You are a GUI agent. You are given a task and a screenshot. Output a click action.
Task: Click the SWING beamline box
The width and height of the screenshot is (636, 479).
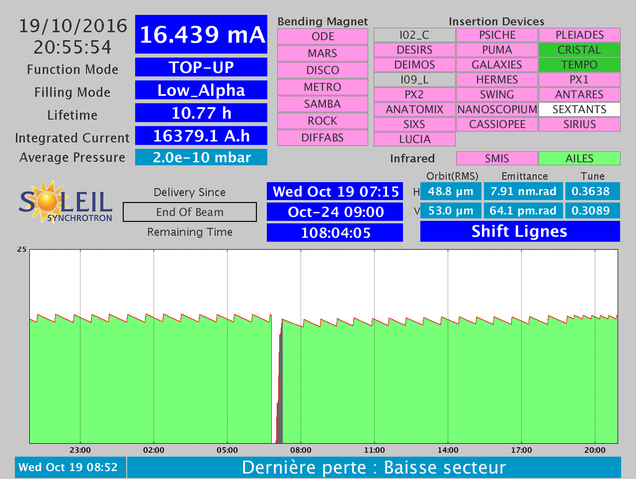[497, 95]
